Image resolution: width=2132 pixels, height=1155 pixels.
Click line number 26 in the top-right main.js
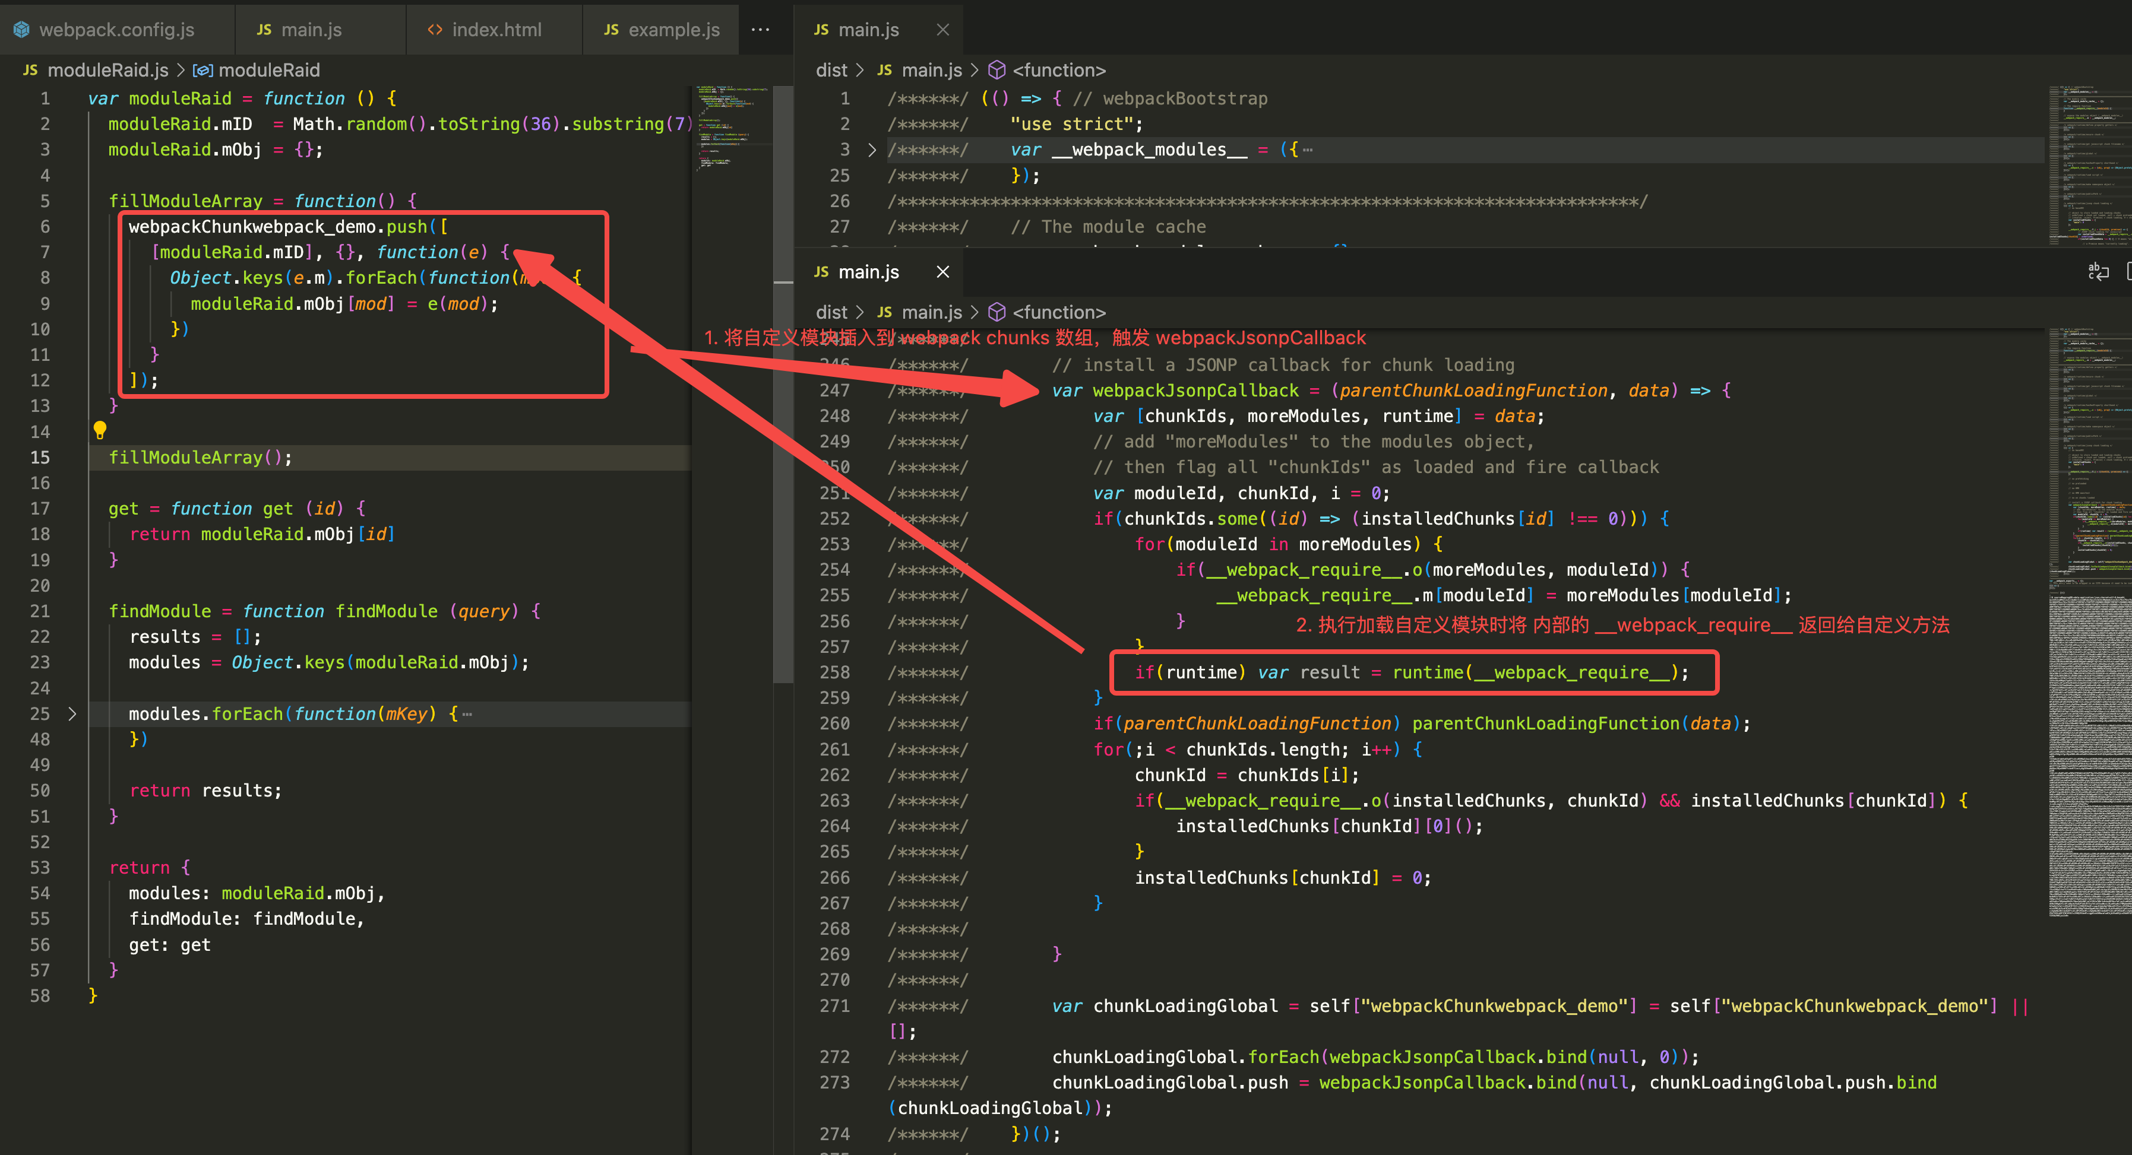(839, 201)
